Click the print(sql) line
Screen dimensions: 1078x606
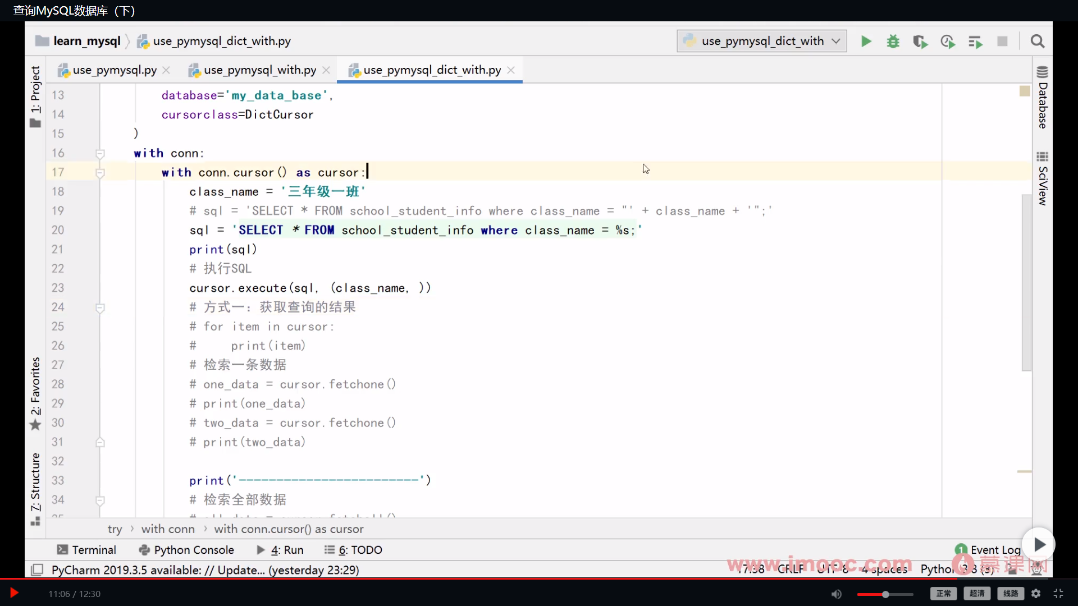223,249
